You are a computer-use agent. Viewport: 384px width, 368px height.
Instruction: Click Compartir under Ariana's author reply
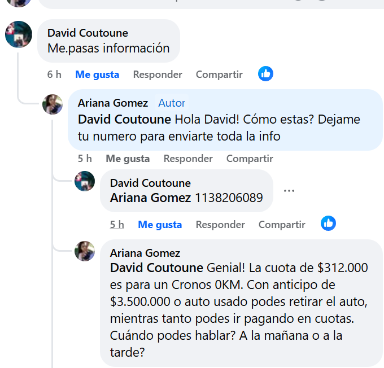click(250, 159)
